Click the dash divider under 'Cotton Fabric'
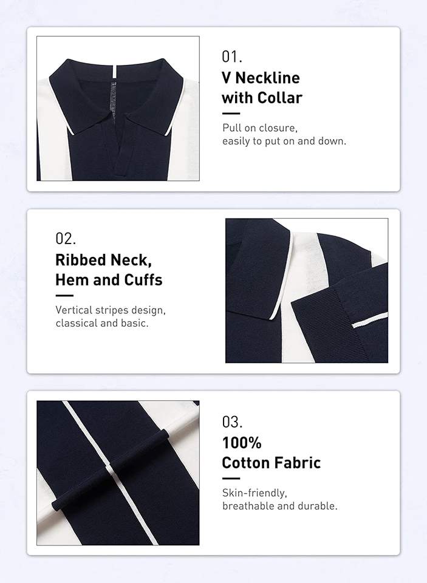The height and width of the screenshot is (583, 427). tap(231, 478)
